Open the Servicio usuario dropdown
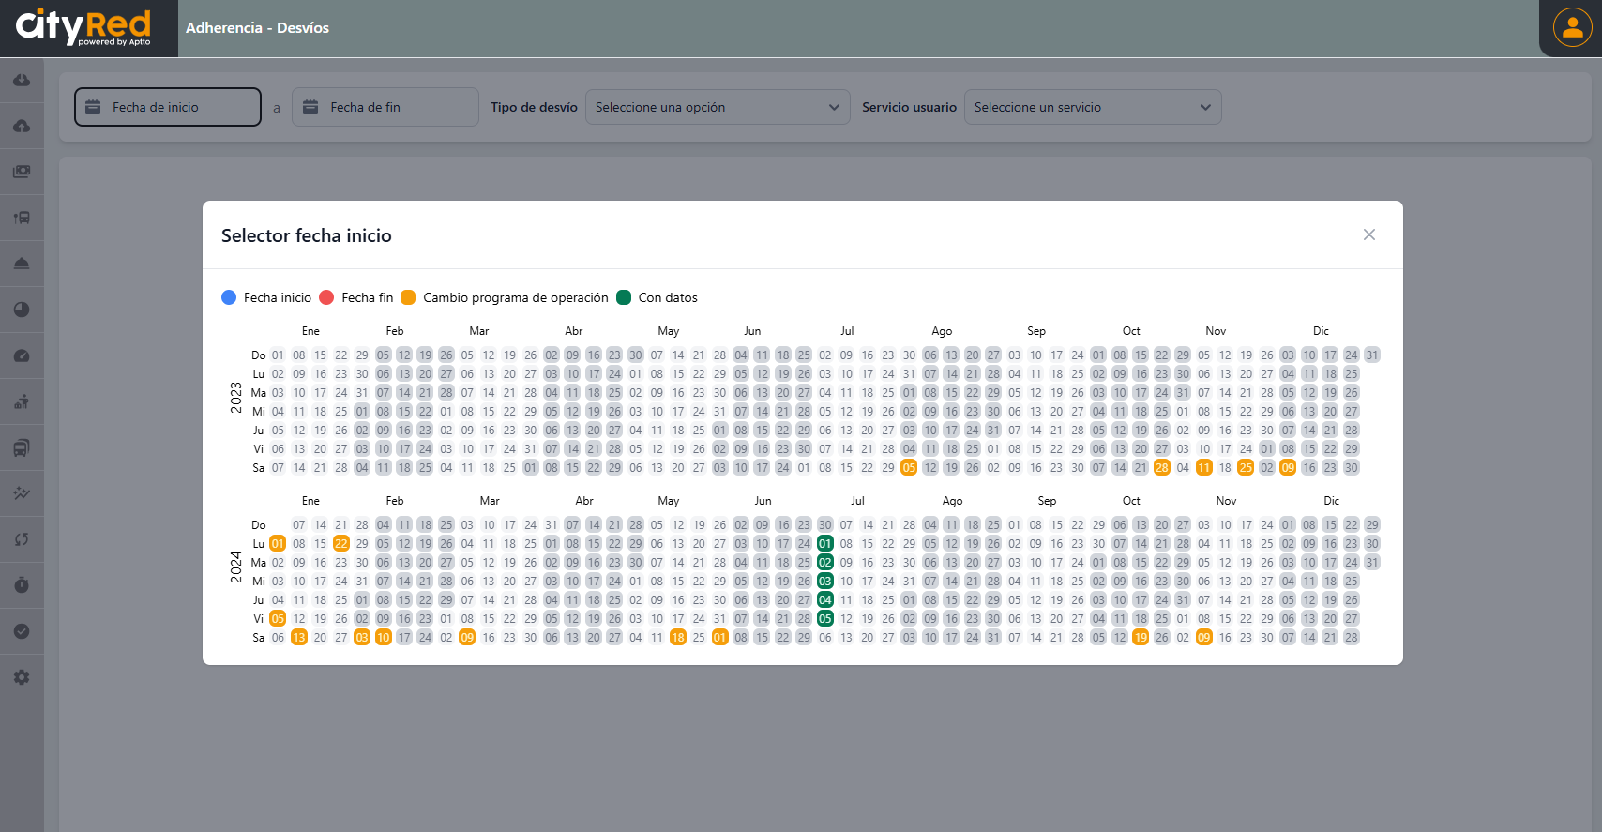This screenshot has height=832, width=1602. click(x=1092, y=107)
